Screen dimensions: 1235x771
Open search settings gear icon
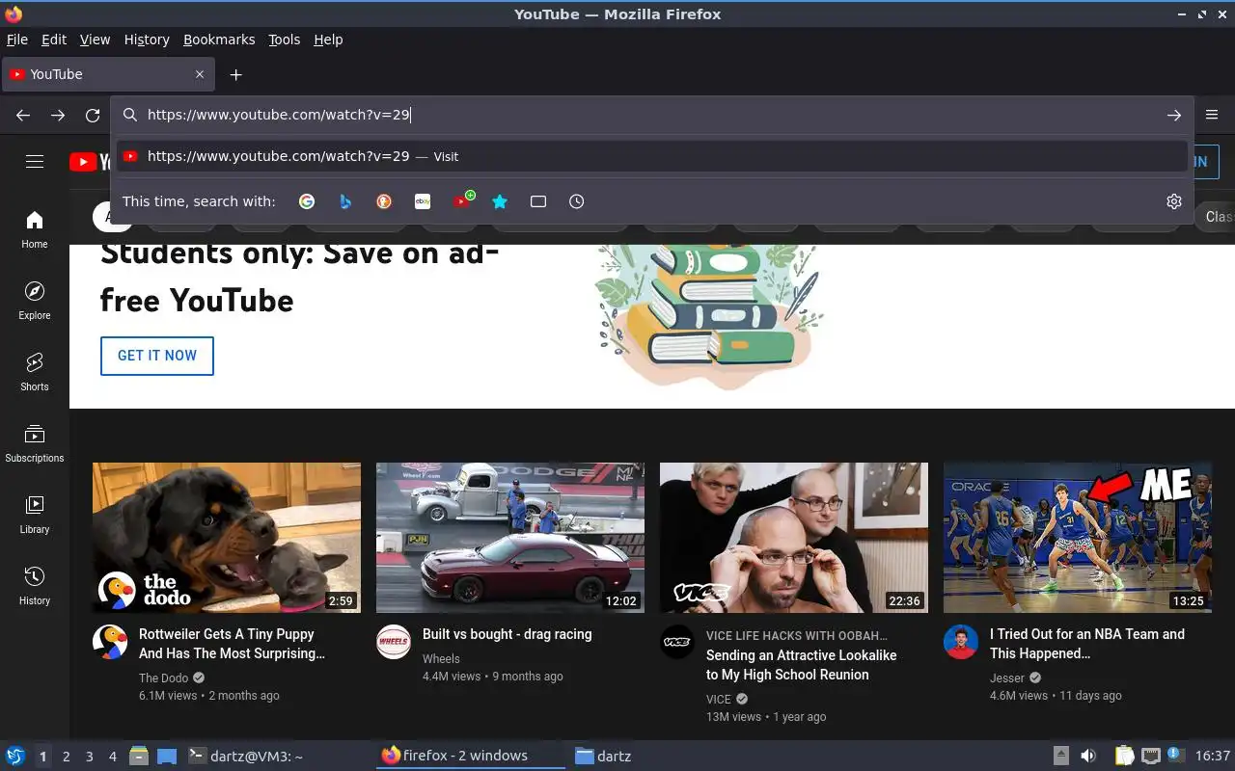[x=1173, y=201]
